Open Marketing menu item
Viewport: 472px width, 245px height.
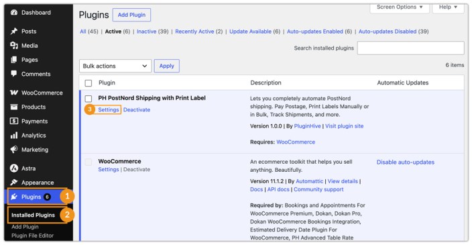click(x=35, y=150)
